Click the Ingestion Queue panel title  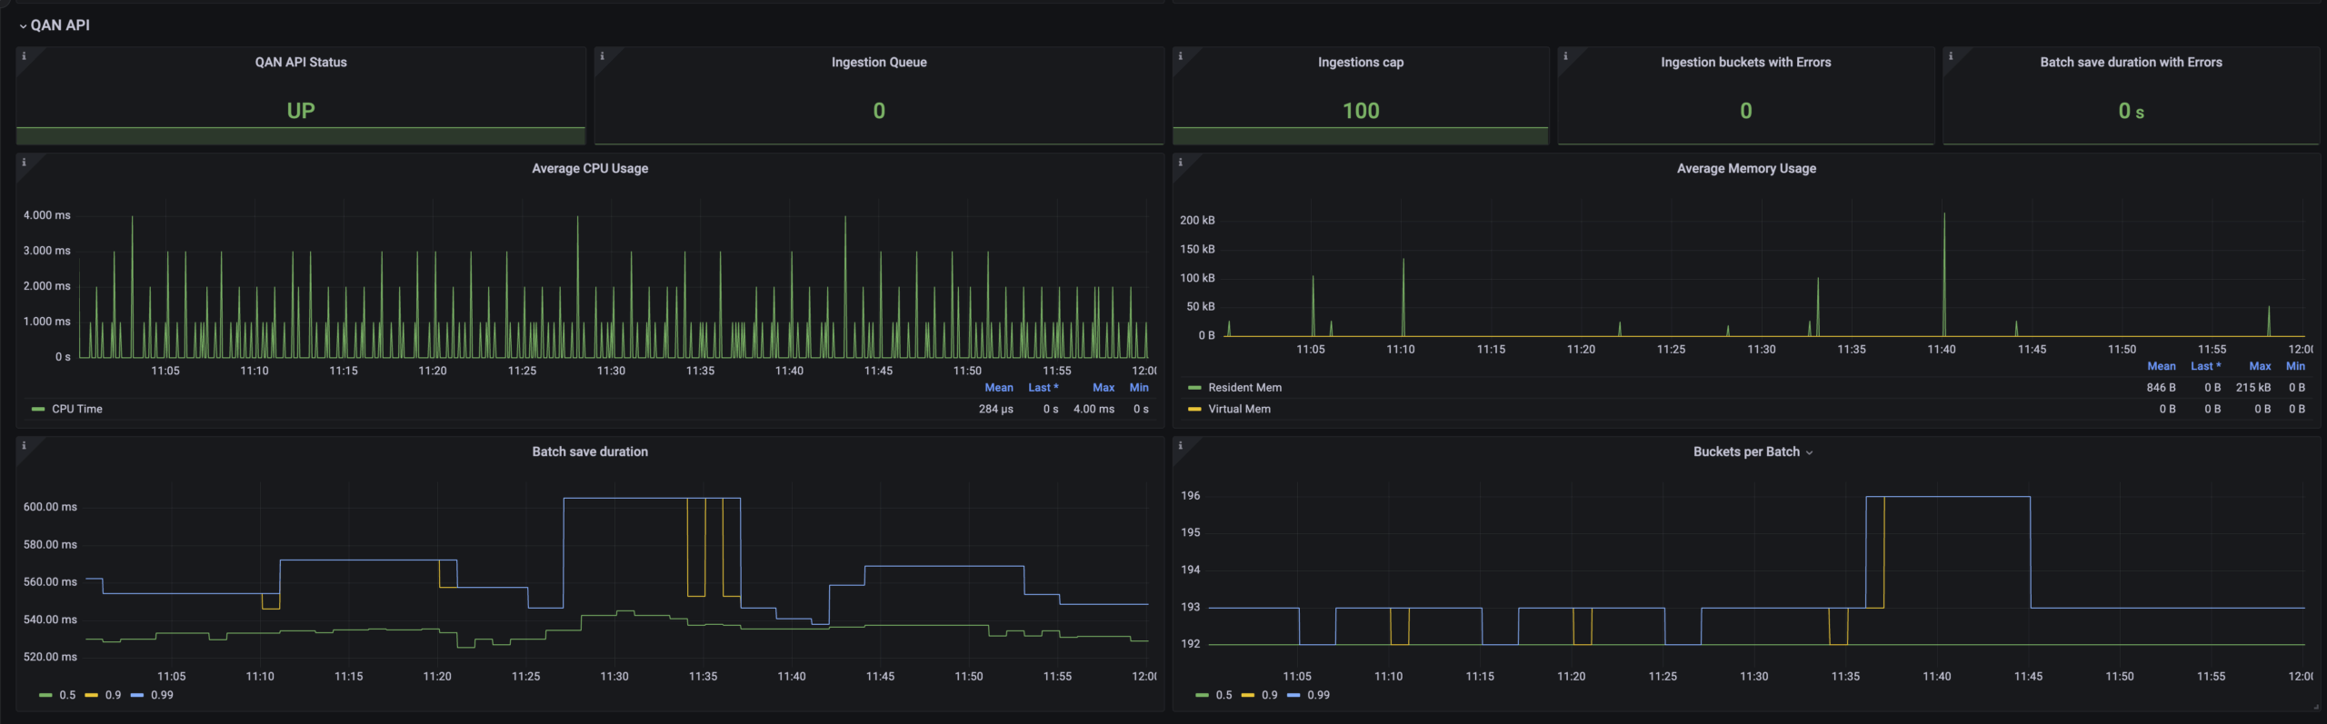878,63
